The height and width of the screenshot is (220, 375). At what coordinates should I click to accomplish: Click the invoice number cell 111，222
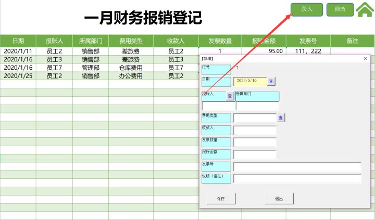click(x=308, y=51)
